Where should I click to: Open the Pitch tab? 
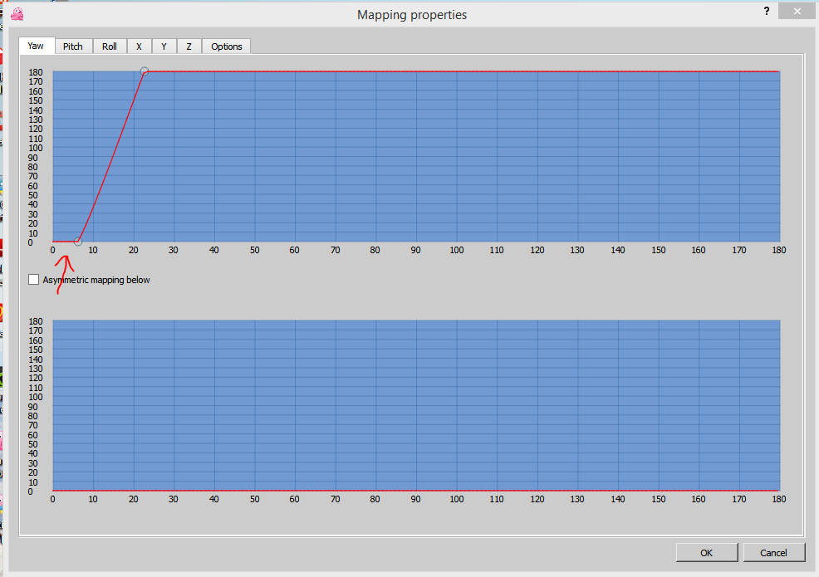[x=73, y=46]
